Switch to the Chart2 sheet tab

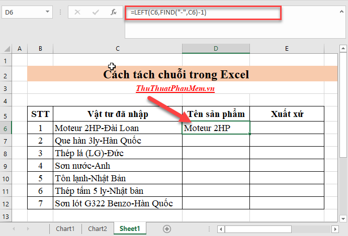coord(97,228)
